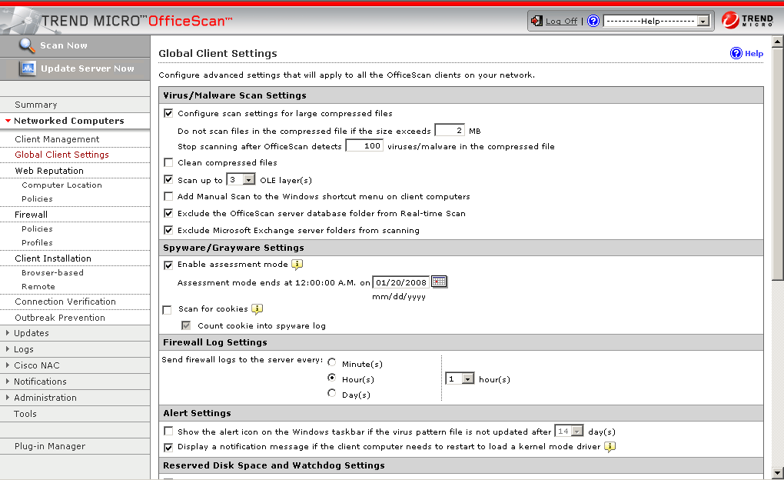Open the info tip for assessment mode
784x480 pixels.
click(x=297, y=265)
